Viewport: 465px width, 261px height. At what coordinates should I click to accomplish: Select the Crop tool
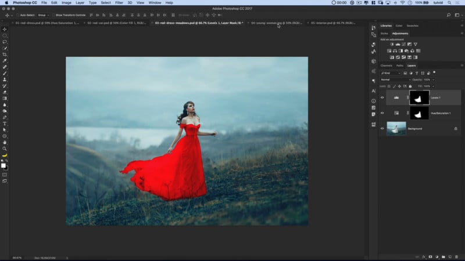5,55
